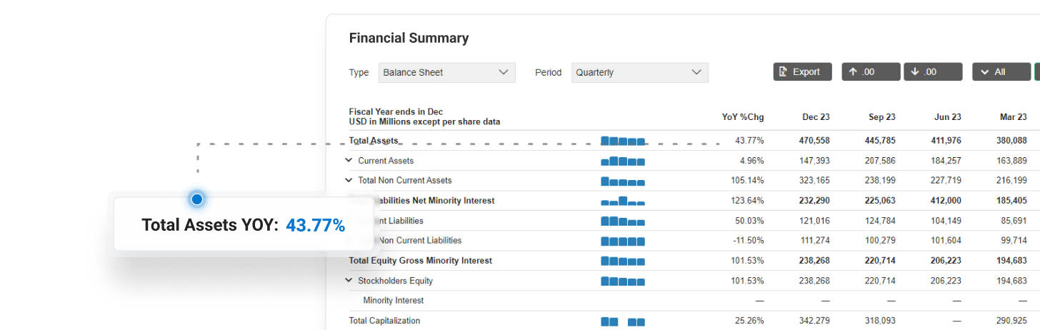Click the Total Equity Gross Minority Interest sparkline
This screenshot has height=330, width=1040.
click(x=623, y=261)
